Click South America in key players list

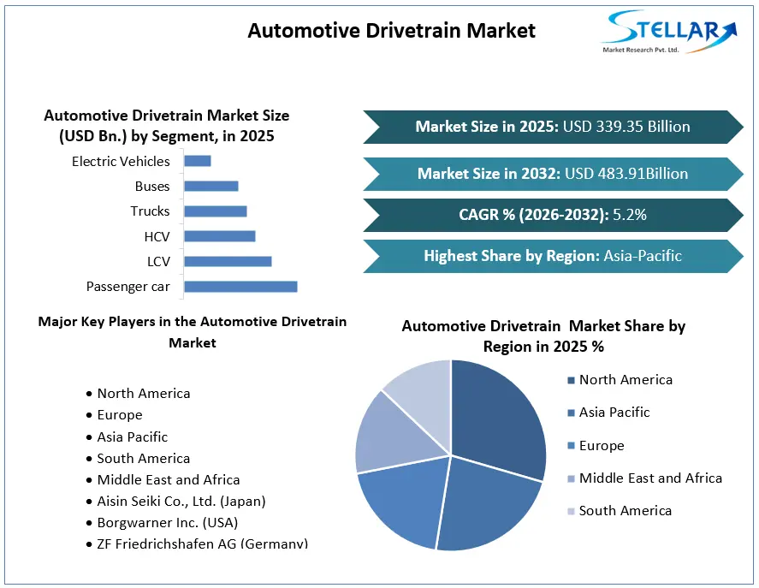pos(143,458)
